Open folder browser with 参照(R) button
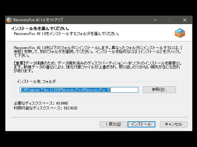 pyautogui.click(x=159, y=90)
